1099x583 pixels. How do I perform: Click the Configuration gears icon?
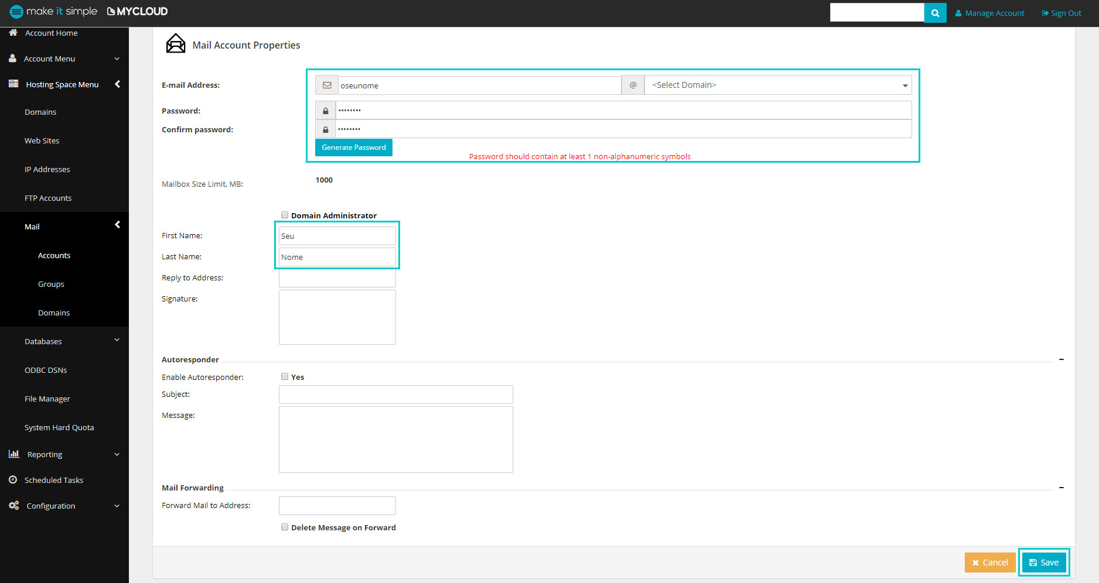14,506
